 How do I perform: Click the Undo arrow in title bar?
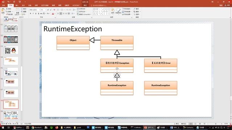(x=8, y=2)
